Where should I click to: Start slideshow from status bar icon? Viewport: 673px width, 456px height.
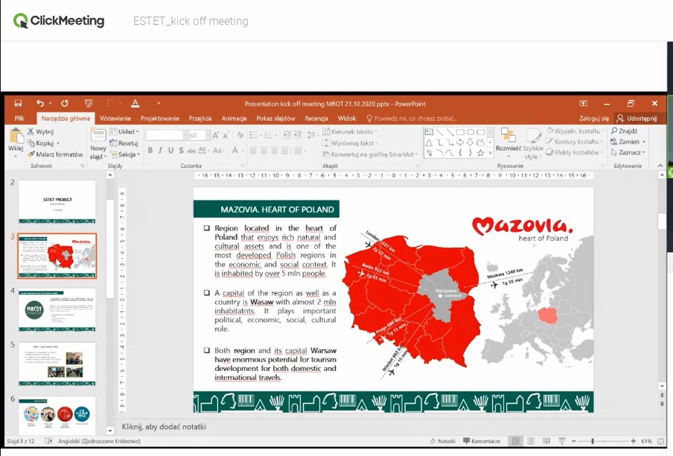click(562, 441)
